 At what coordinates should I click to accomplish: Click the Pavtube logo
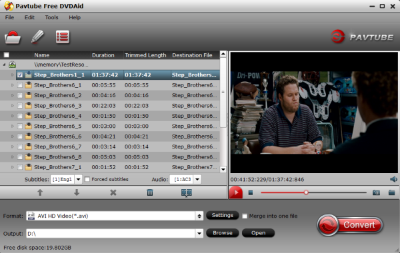tap(362, 37)
